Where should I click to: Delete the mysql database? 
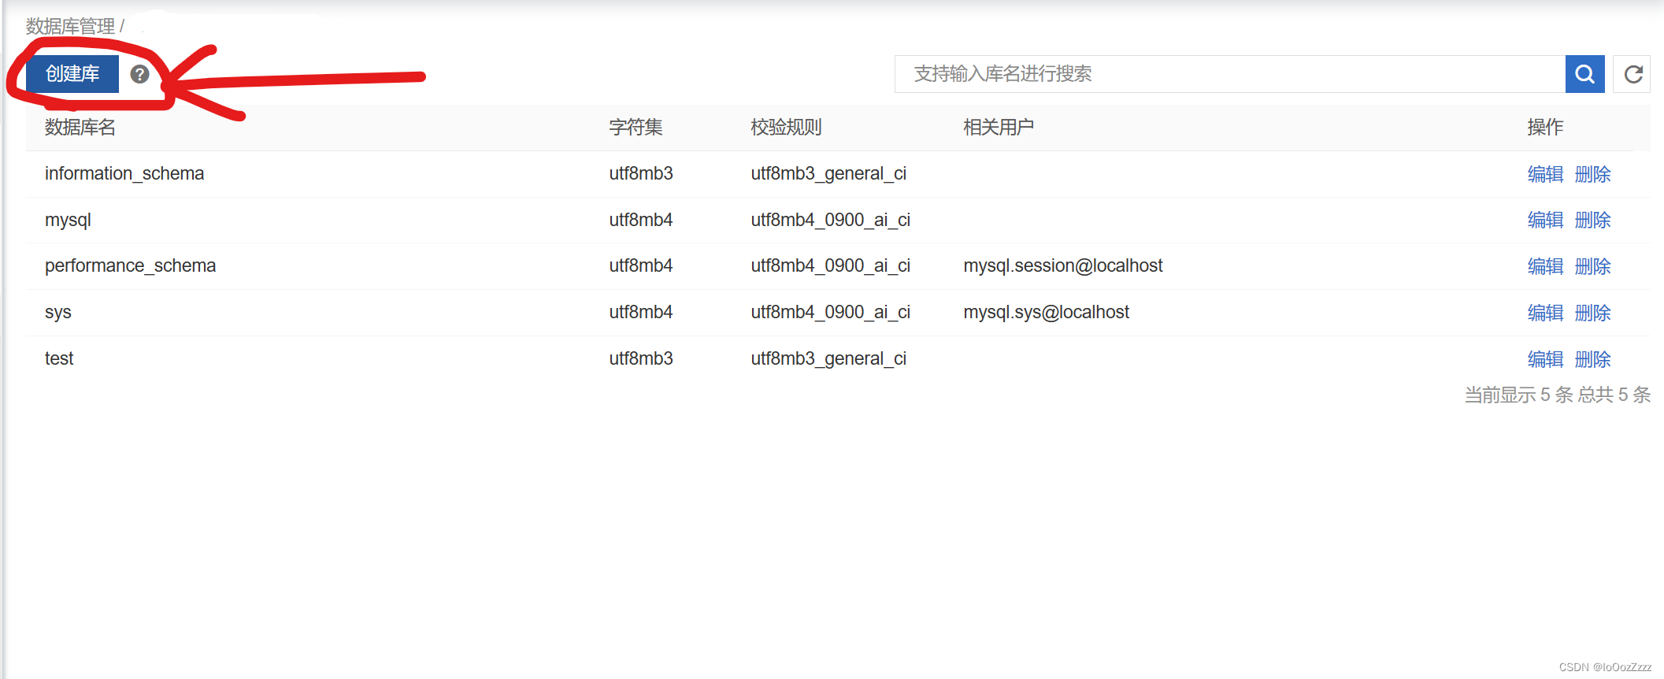1592,220
